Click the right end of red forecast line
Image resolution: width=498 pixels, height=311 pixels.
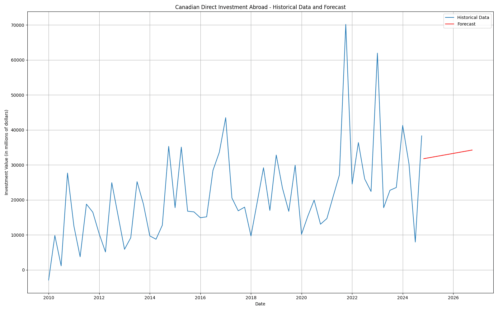[472, 150]
